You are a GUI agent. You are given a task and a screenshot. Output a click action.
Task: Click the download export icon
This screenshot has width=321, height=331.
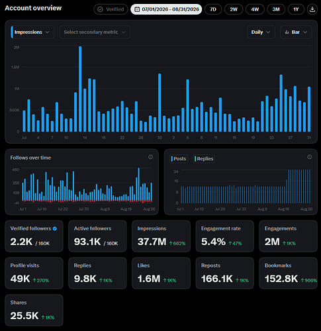coord(312,9)
